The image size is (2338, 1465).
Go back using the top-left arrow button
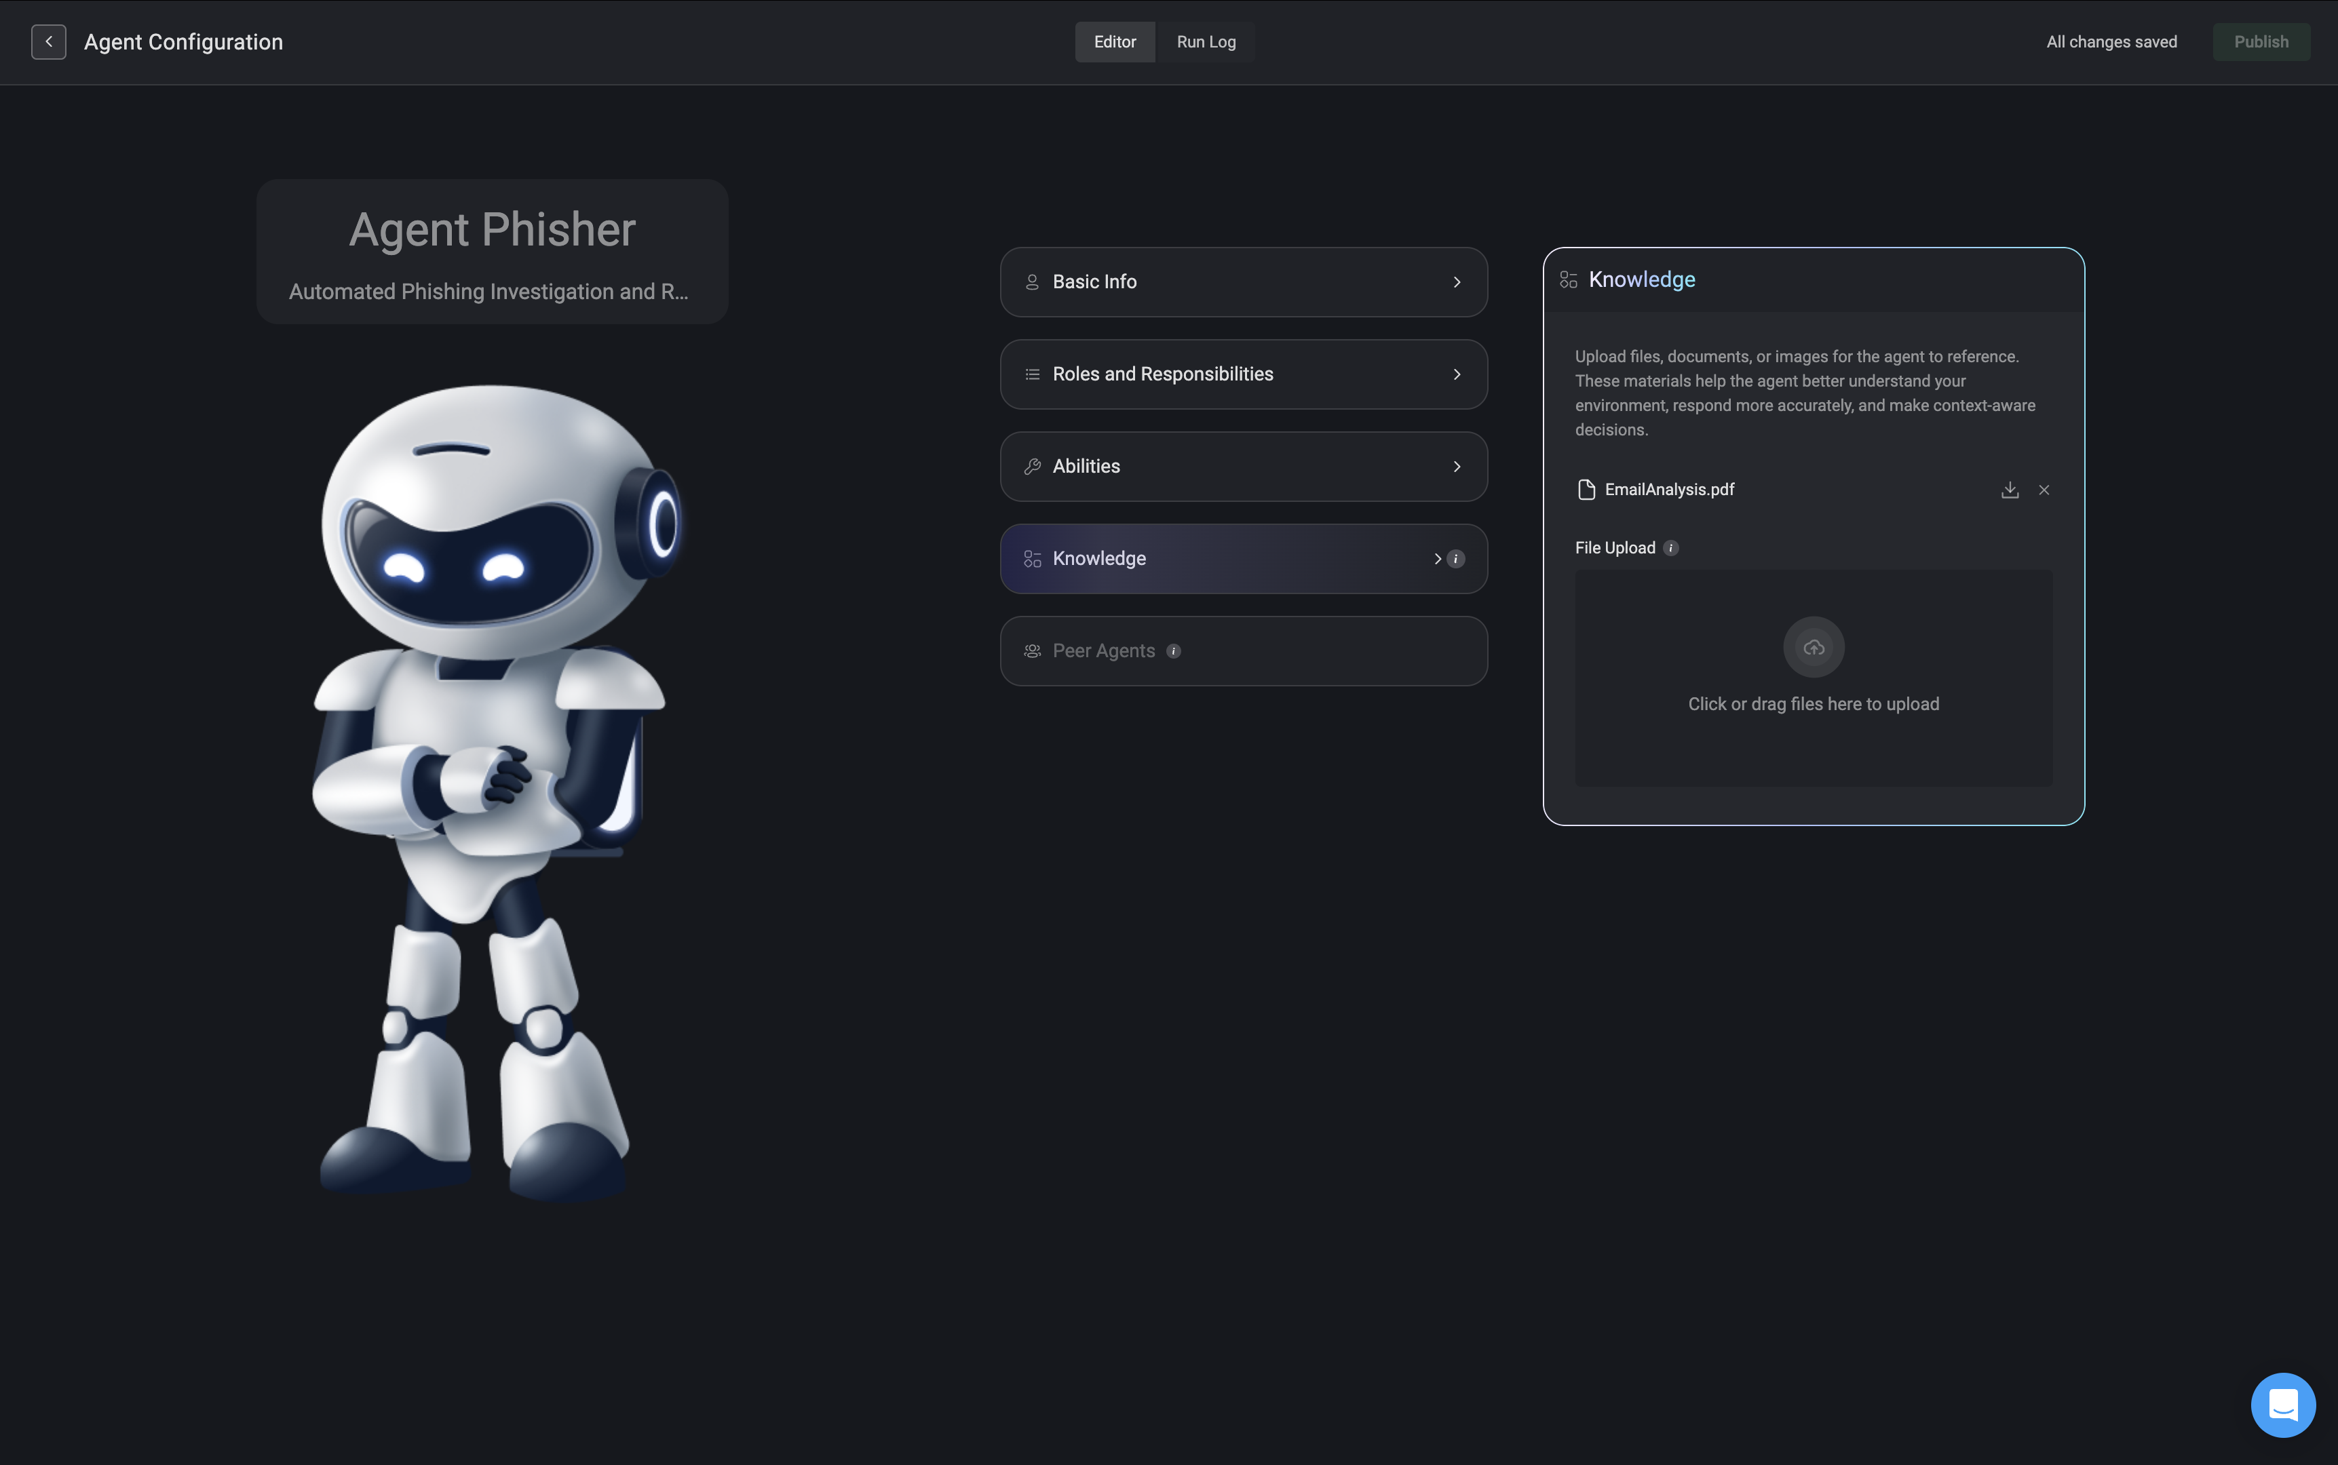[x=48, y=41]
